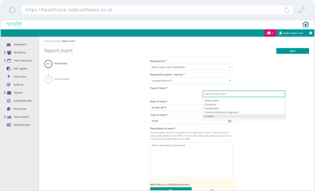Click the Action plan lightning icon
This screenshot has height=191, width=315.
(9, 77)
